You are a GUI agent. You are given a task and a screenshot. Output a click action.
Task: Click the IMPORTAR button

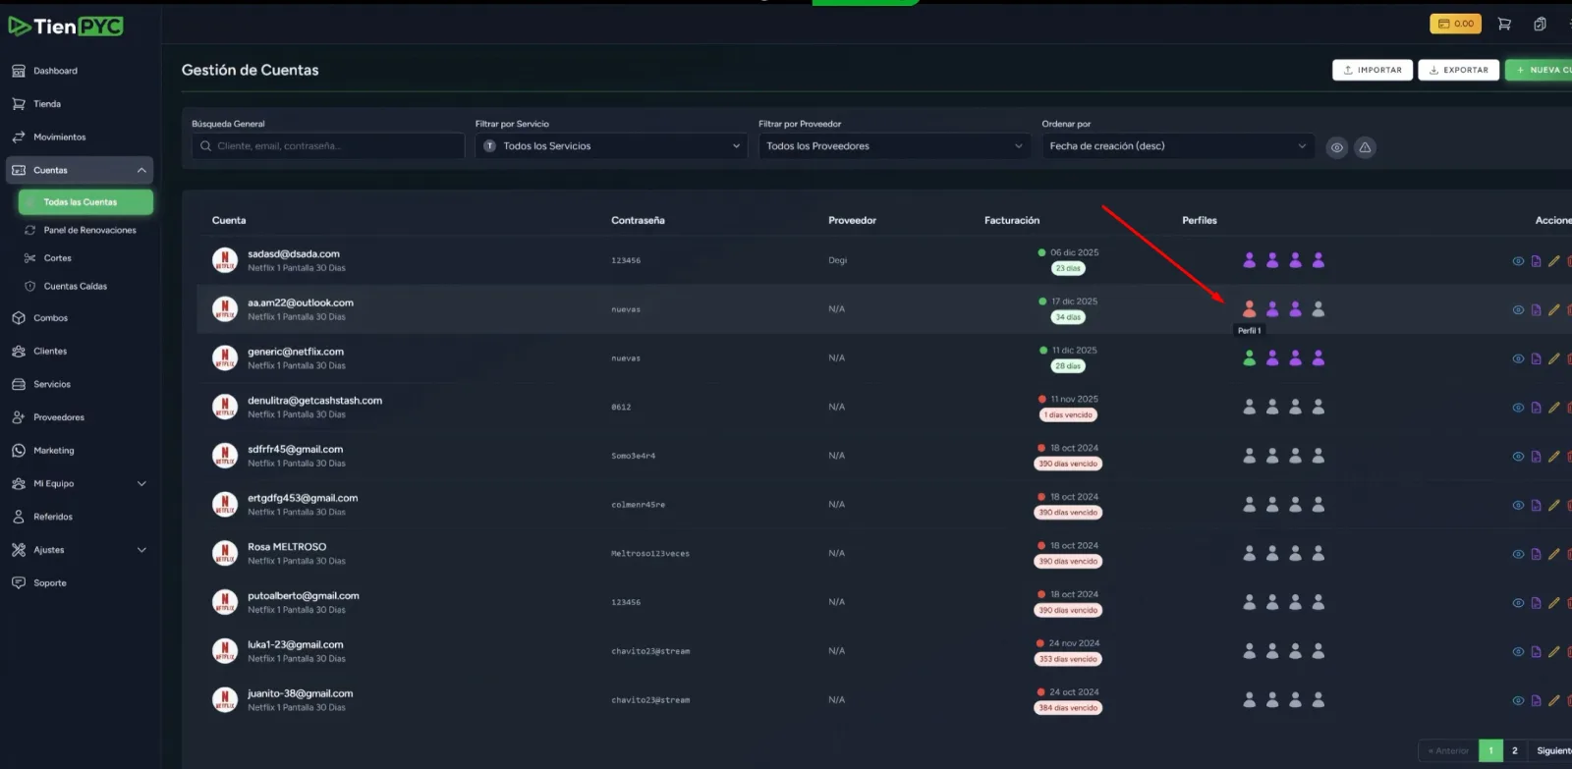pyautogui.click(x=1373, y=70)
